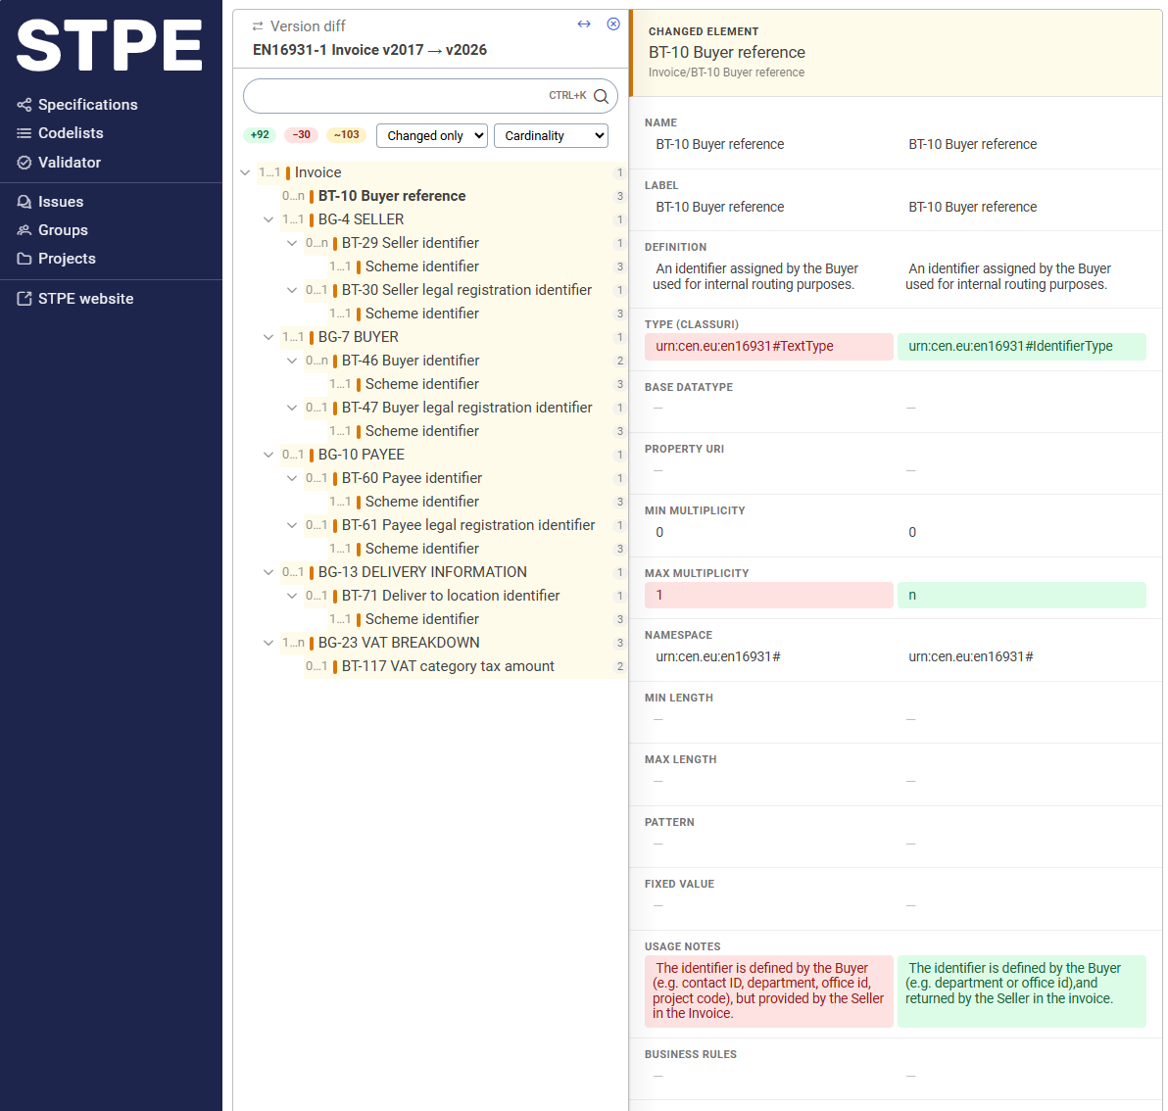Viewport: 1168px width, 1111px height.
Task: Go to the Validator page
Action: pos(70,163)
